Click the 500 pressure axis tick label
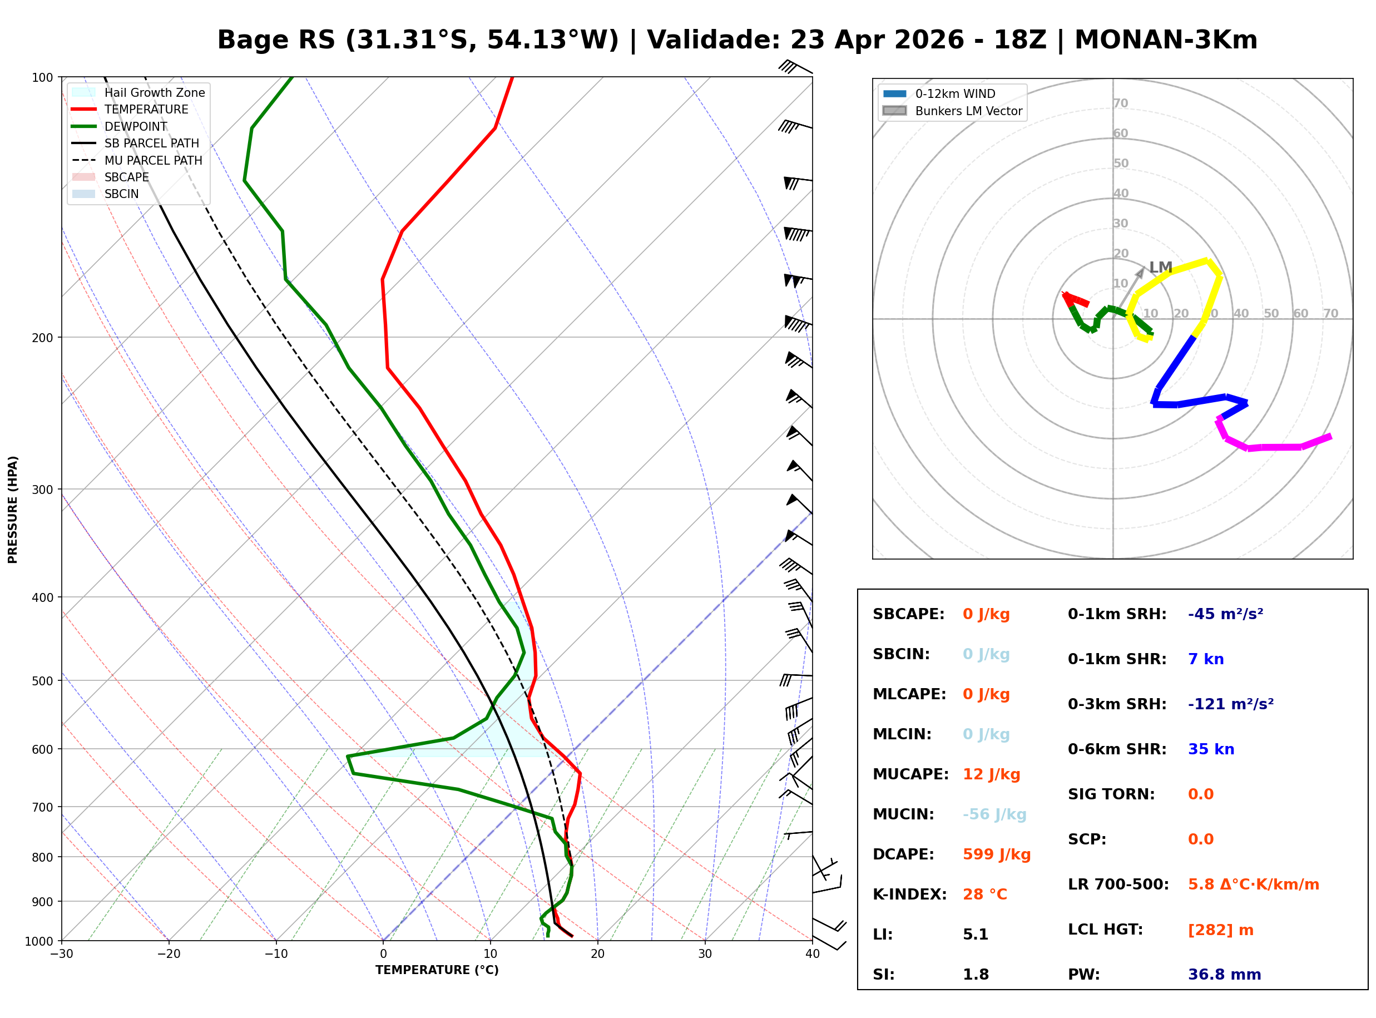 click(43, 681)
